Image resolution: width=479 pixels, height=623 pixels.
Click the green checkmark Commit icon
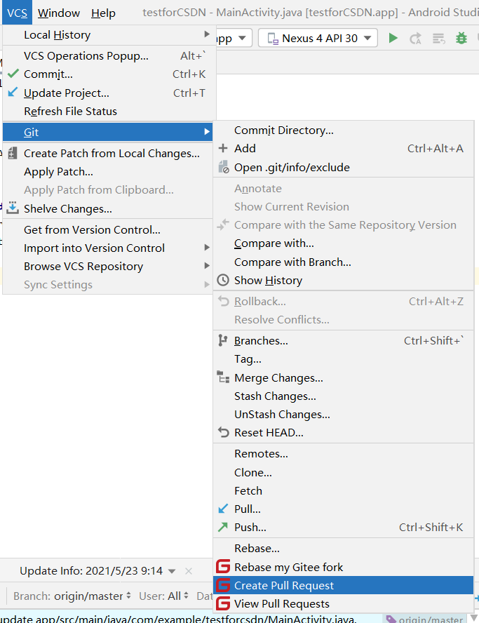[13, 74]
